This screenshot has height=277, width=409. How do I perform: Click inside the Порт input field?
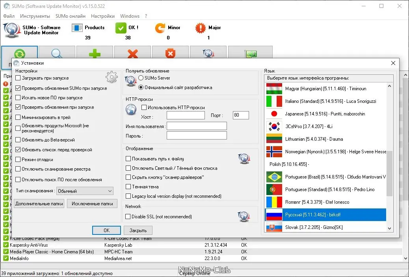[240, 115]
